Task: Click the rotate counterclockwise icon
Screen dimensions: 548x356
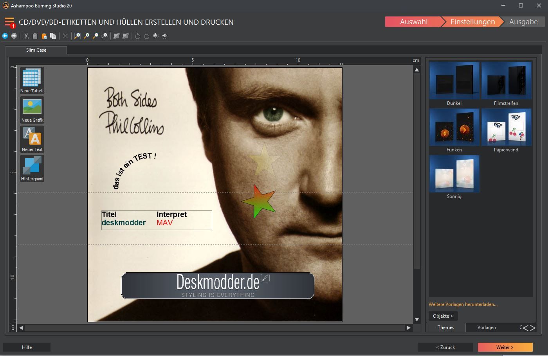Action: [138, 36]
